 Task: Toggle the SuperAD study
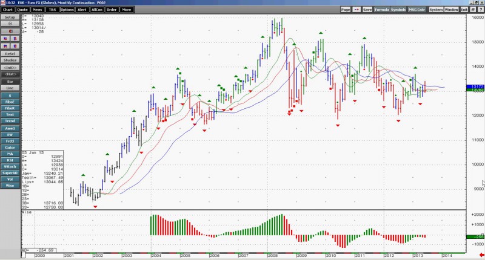point(10,173)
